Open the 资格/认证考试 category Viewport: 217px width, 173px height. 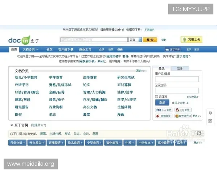60,85
